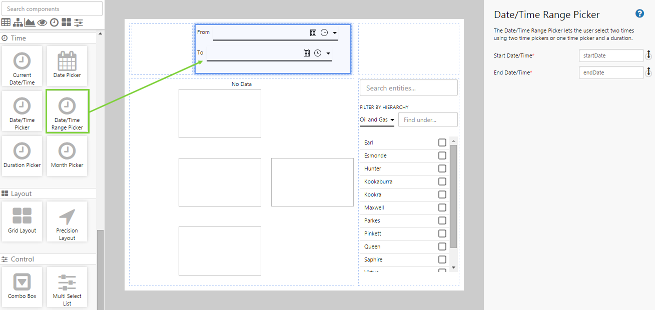The width and height of the screenshot is (655, 310).
Task: Edit the End Date/Time endDate field
Action: pos(611,72)
